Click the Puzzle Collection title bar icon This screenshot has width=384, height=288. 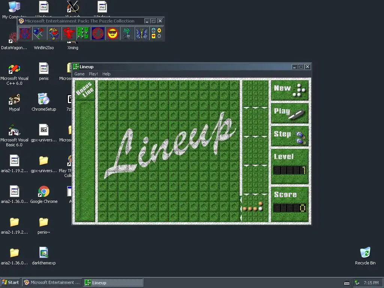[21, 21]
